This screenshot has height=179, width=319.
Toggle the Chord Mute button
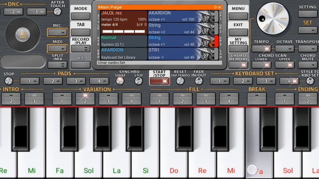coord(308,65)
